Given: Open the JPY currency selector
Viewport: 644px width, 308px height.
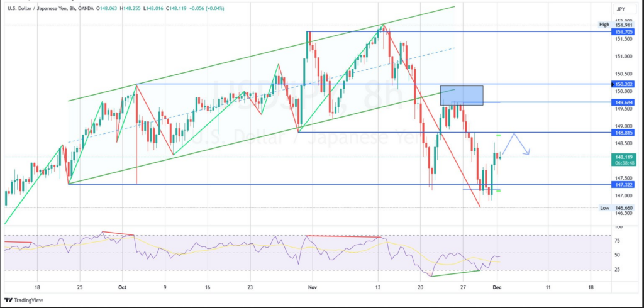Looking at the screenshot, I should (620, 9).
